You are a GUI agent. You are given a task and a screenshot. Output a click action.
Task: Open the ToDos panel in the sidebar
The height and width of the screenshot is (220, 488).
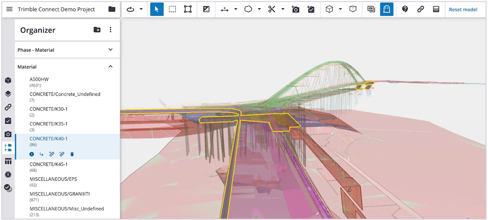[8, 120]
